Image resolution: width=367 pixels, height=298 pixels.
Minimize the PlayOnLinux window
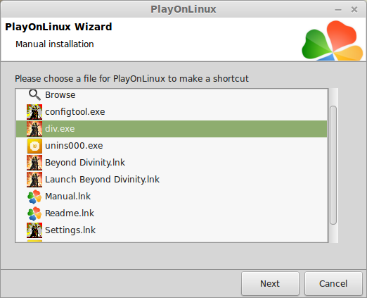pyautogui.click(x=338, y=10)
